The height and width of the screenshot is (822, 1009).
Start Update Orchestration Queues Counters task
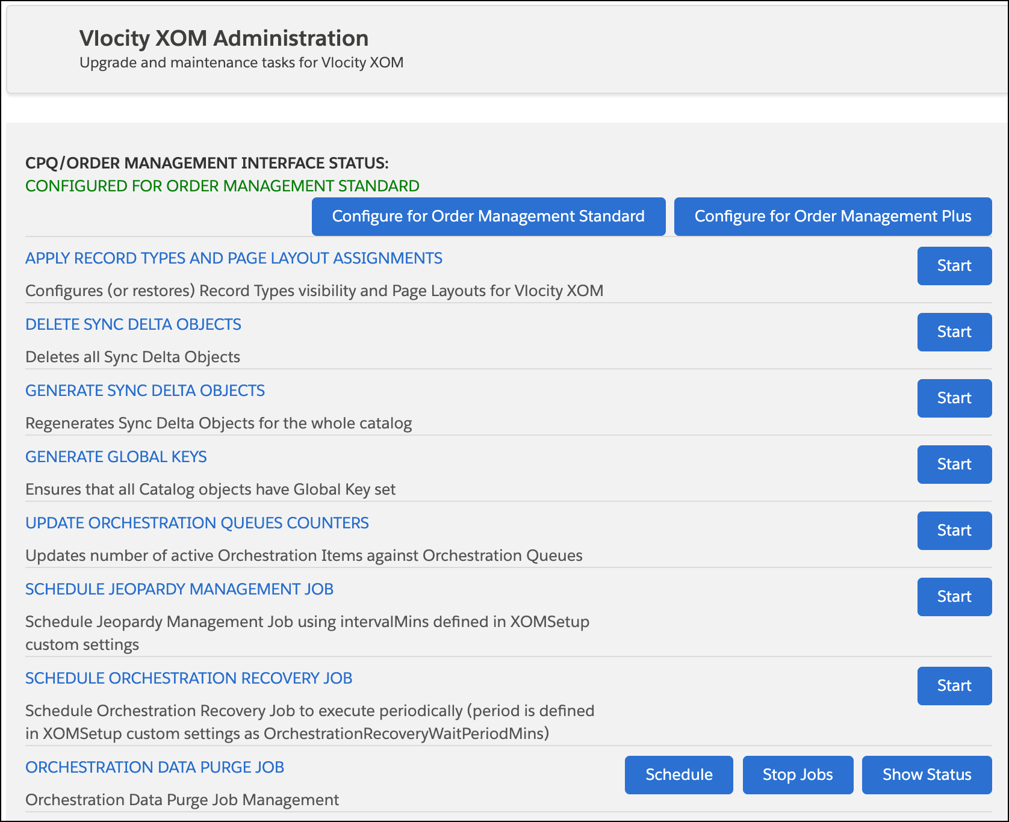(954, 531)
